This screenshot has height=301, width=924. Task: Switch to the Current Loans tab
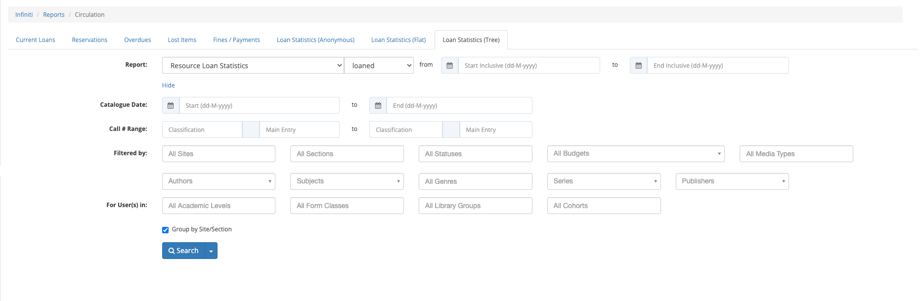pyautogui.click(x=36, y=40)
